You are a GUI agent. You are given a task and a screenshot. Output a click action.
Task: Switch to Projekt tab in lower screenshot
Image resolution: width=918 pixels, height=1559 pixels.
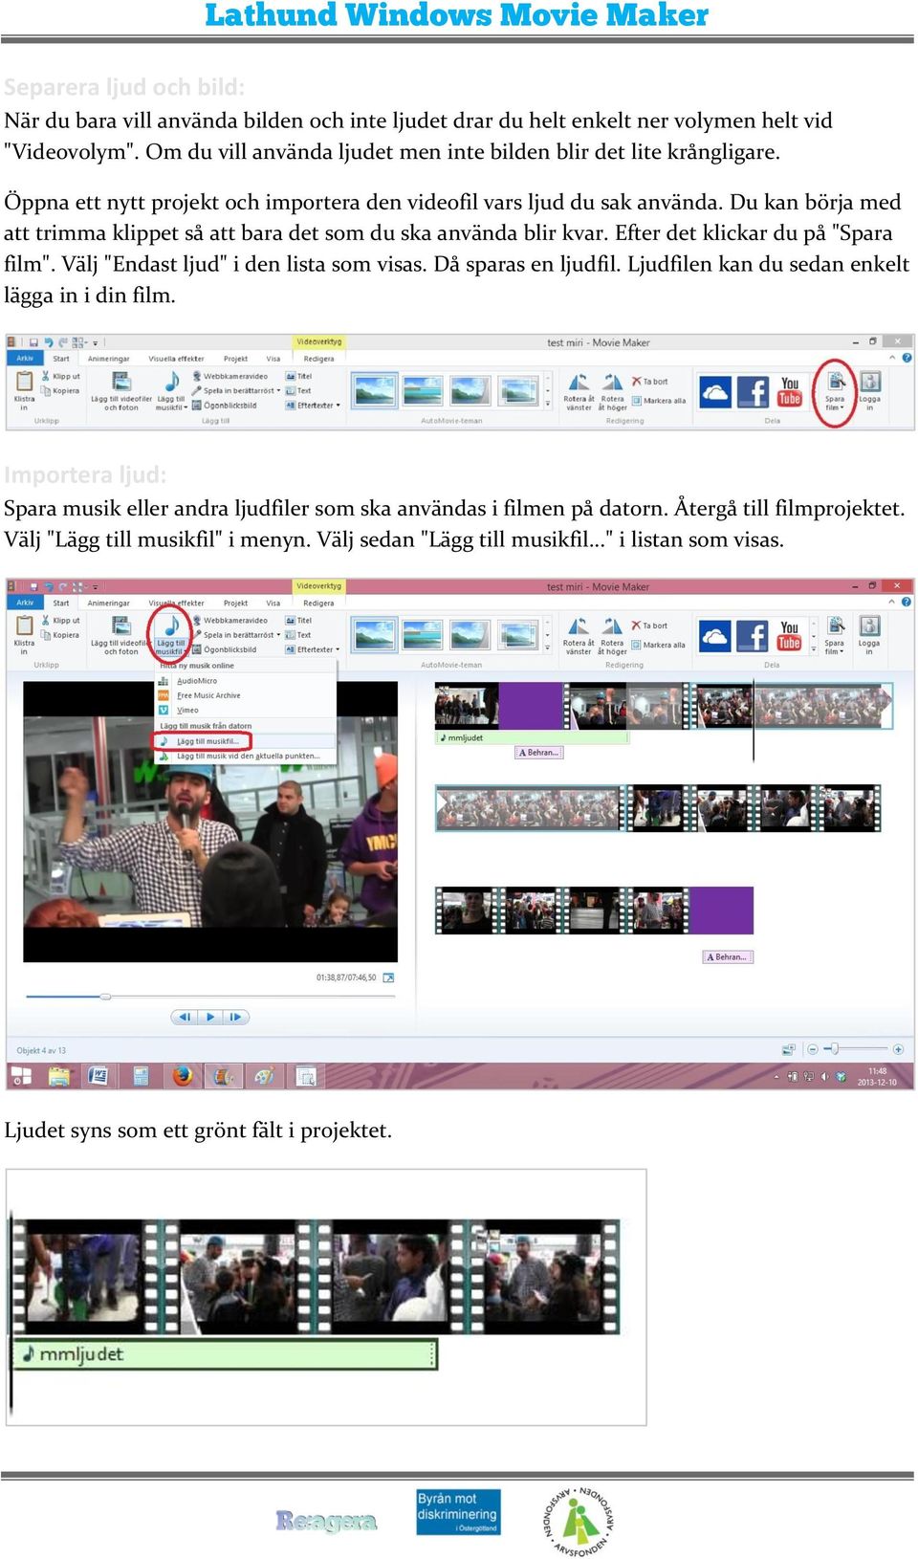(235, 604)
